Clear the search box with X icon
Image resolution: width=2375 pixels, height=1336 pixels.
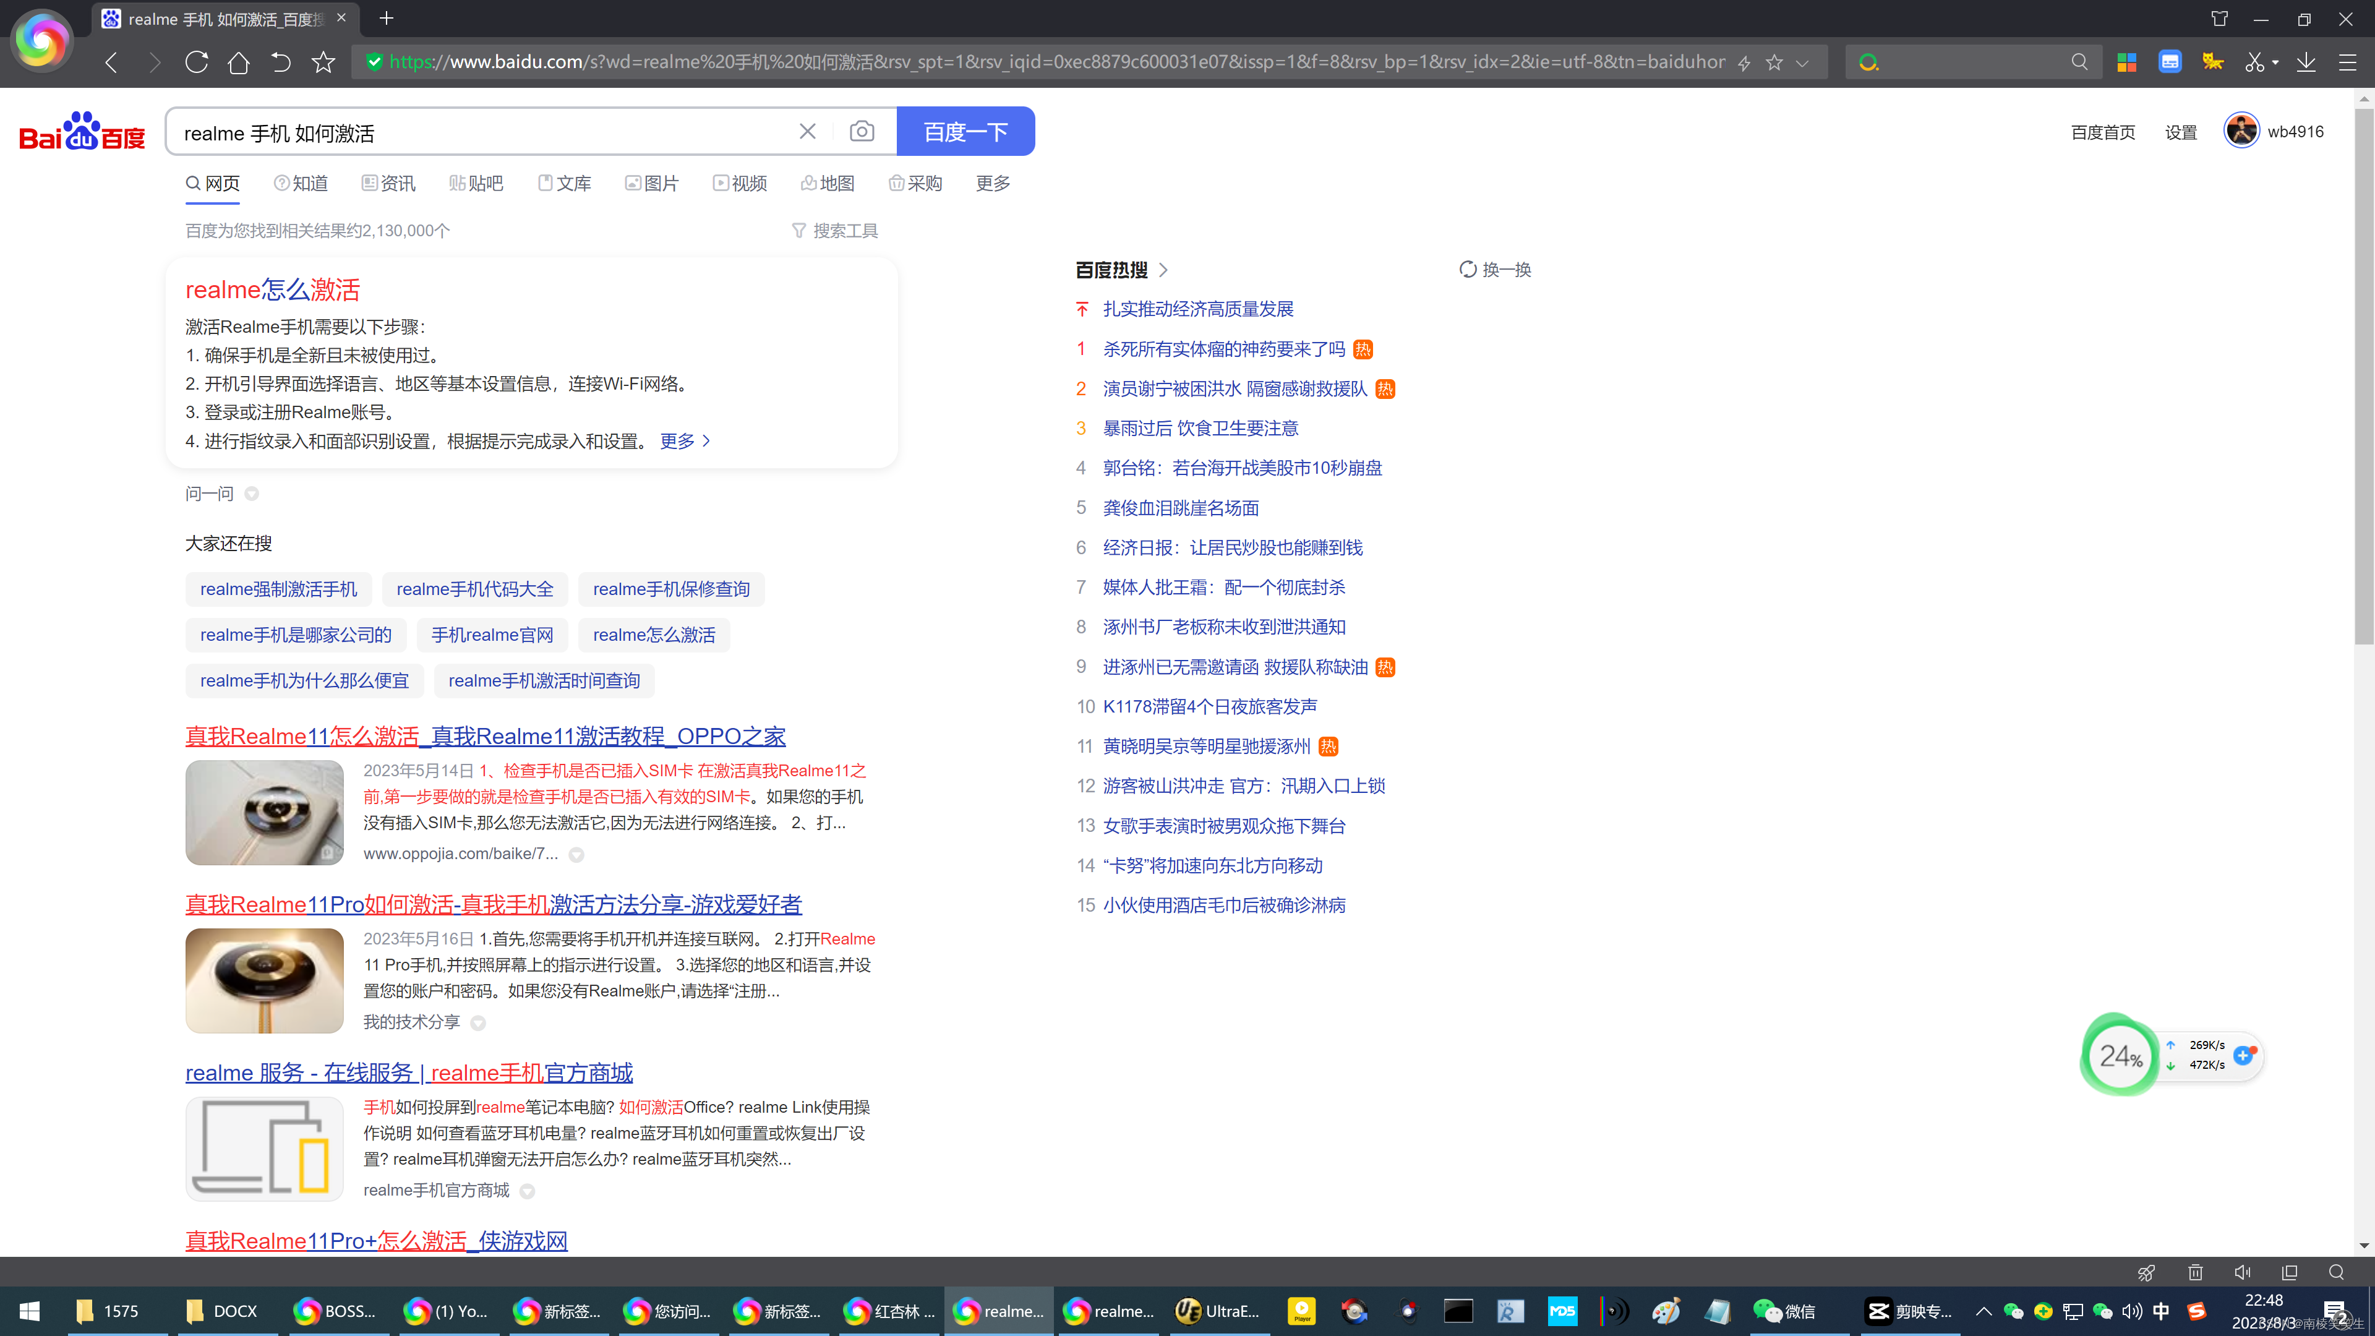click(x=807, y=132)
